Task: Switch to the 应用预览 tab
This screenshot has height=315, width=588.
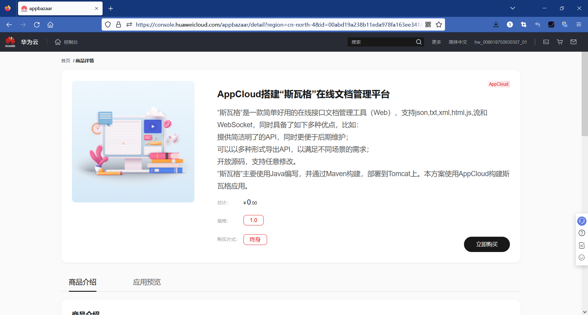Action: click(147, 282)
